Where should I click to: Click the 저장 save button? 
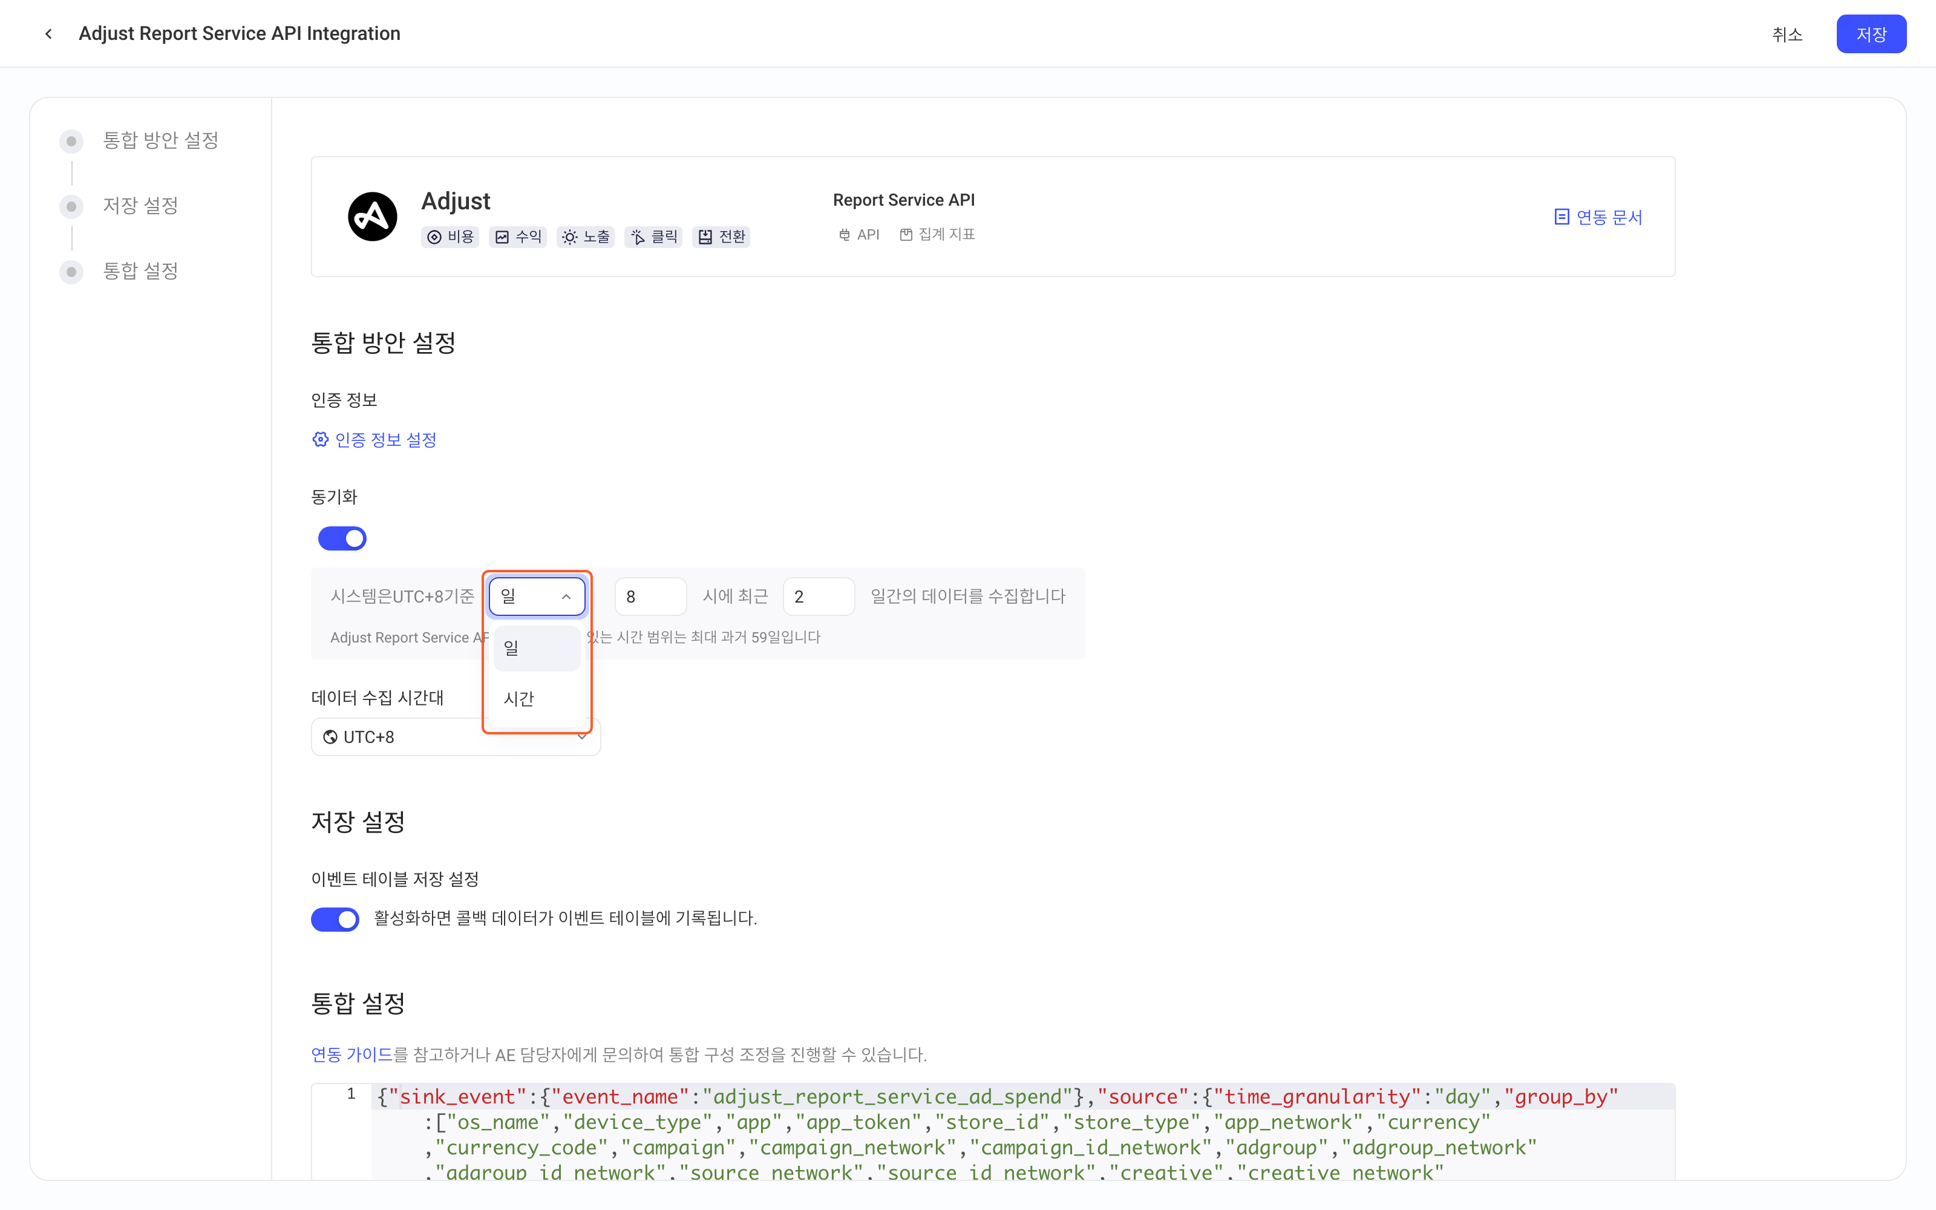click(x=1871, y=34)
